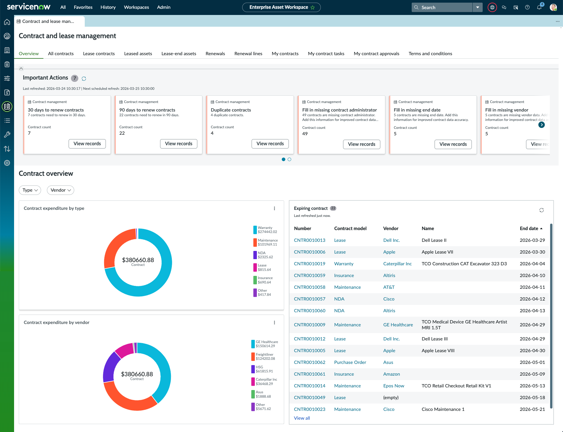
Task: Open the sliders icon in left sidebar
Action: click(7, 78)
